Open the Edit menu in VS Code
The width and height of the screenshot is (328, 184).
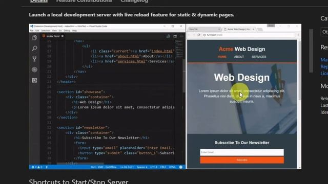click(37, 31)
